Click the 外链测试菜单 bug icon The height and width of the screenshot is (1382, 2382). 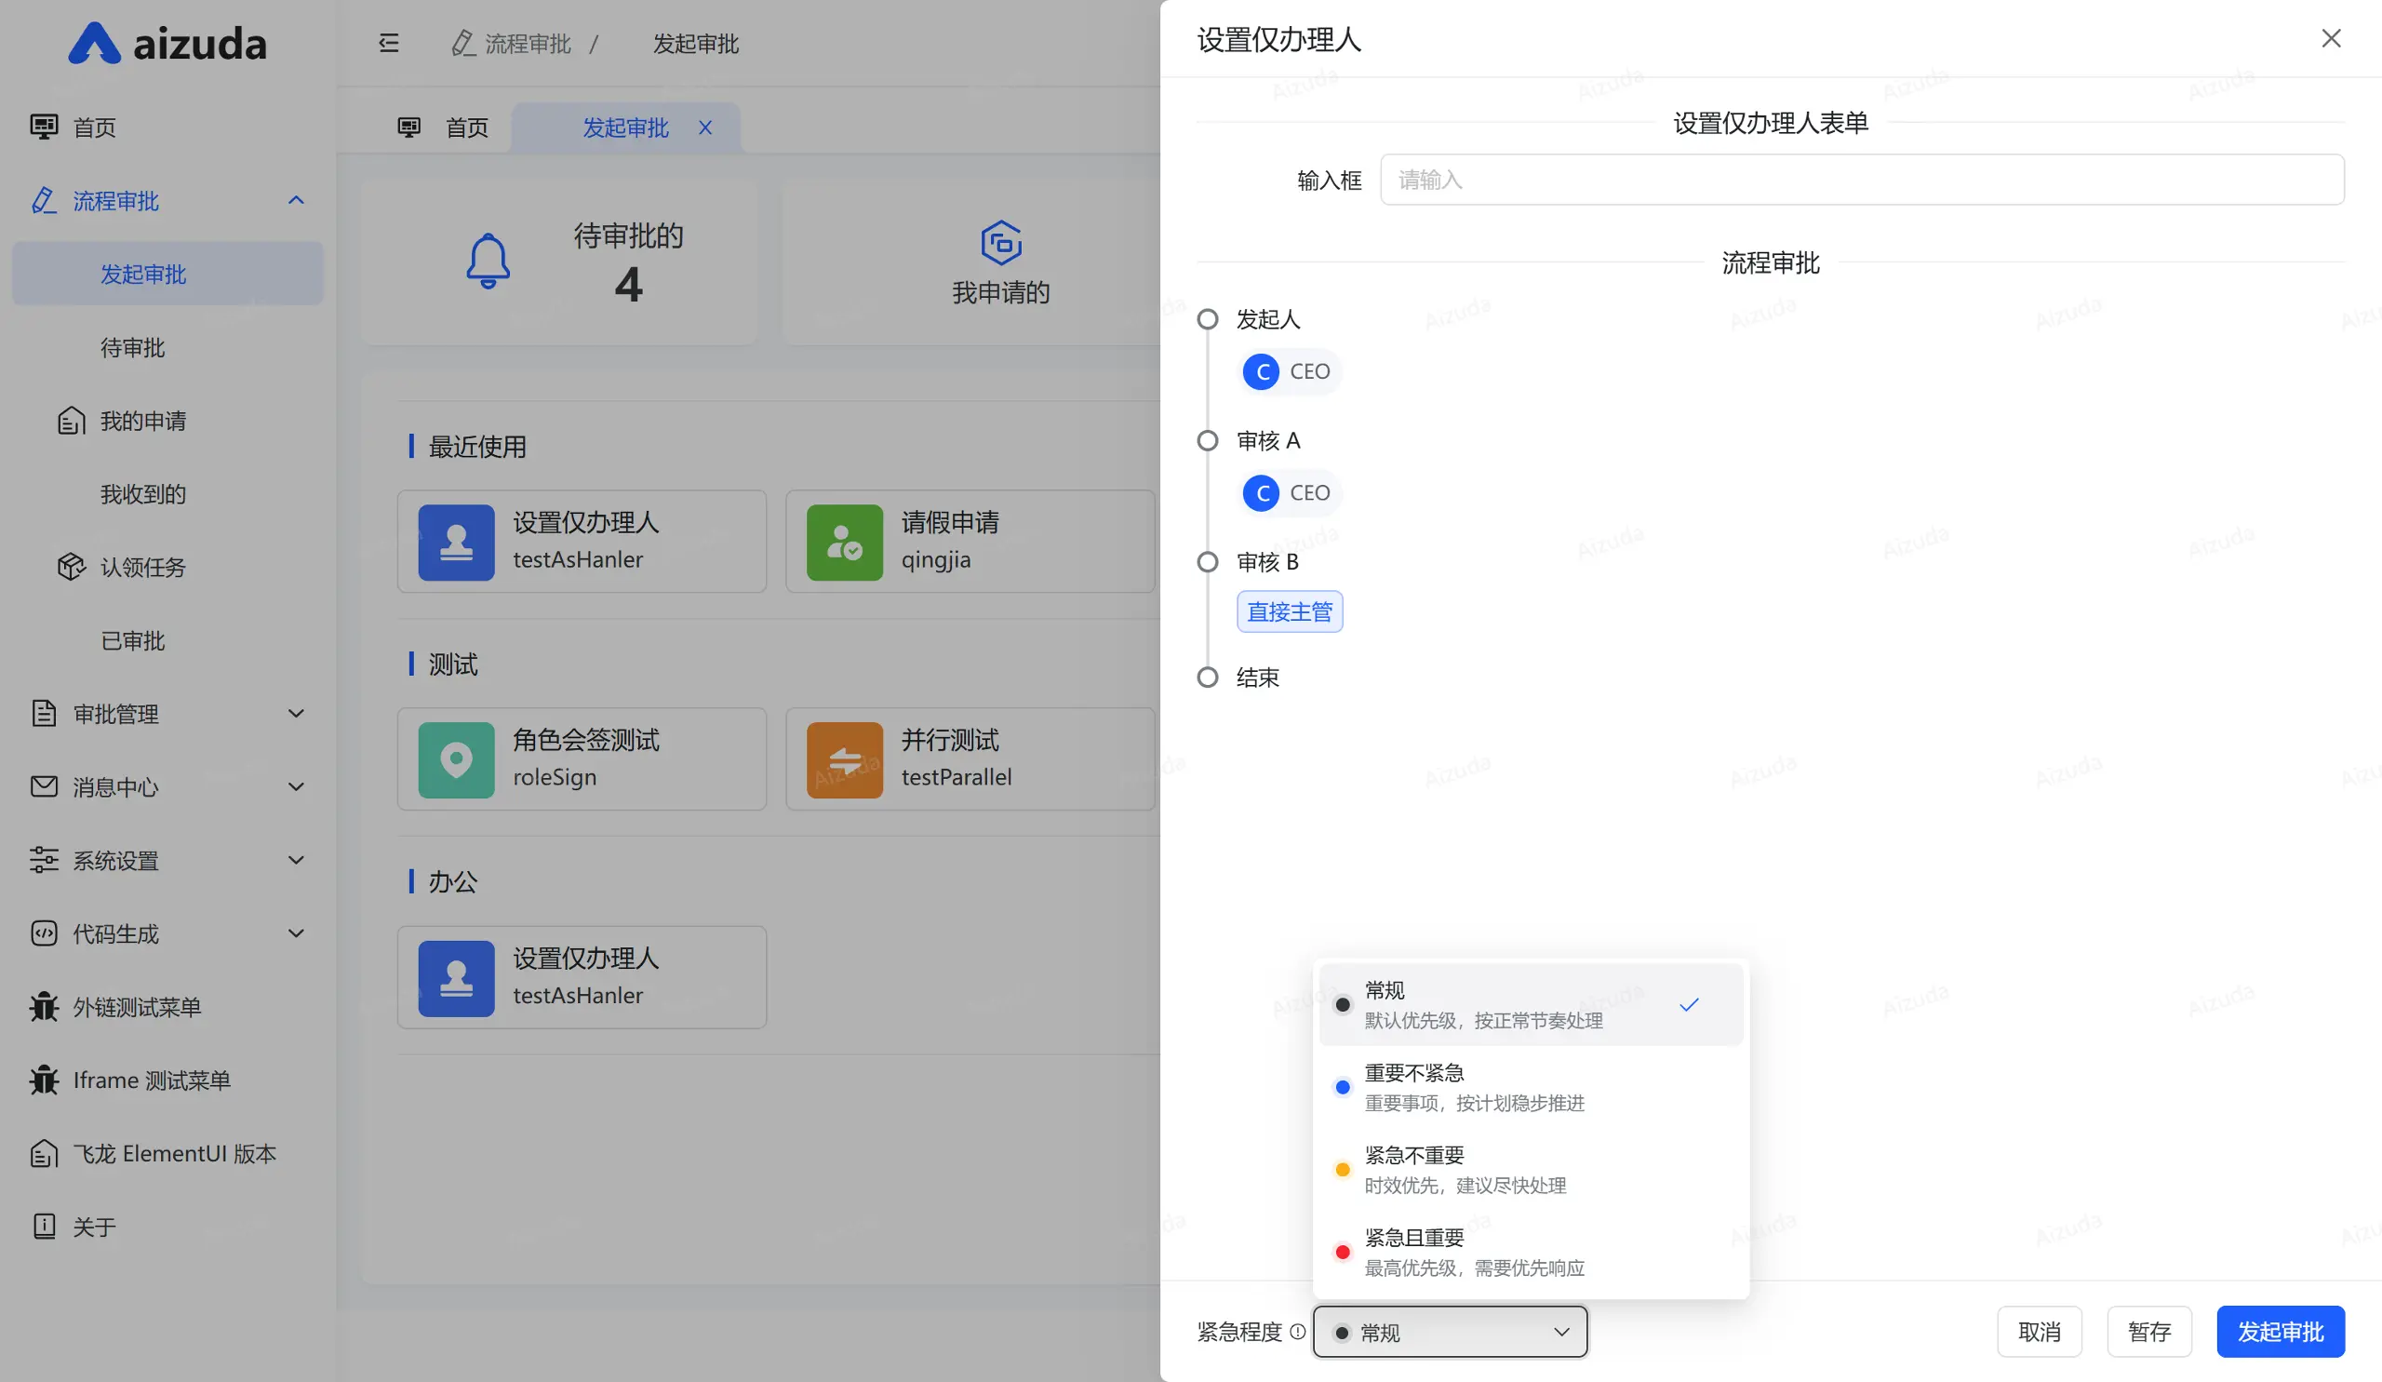pyautogui.click(x=44, y=1007)
